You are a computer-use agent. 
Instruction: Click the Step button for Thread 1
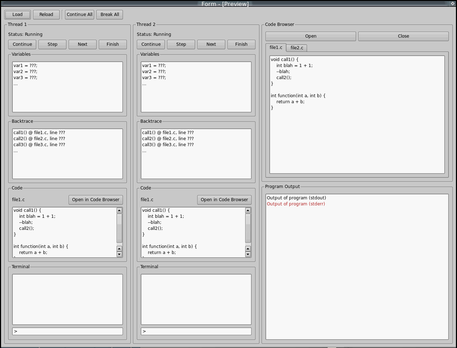(53, 44)
